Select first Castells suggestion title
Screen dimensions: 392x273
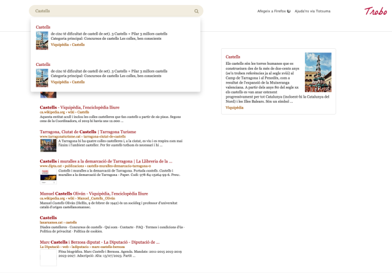point(43,27)
